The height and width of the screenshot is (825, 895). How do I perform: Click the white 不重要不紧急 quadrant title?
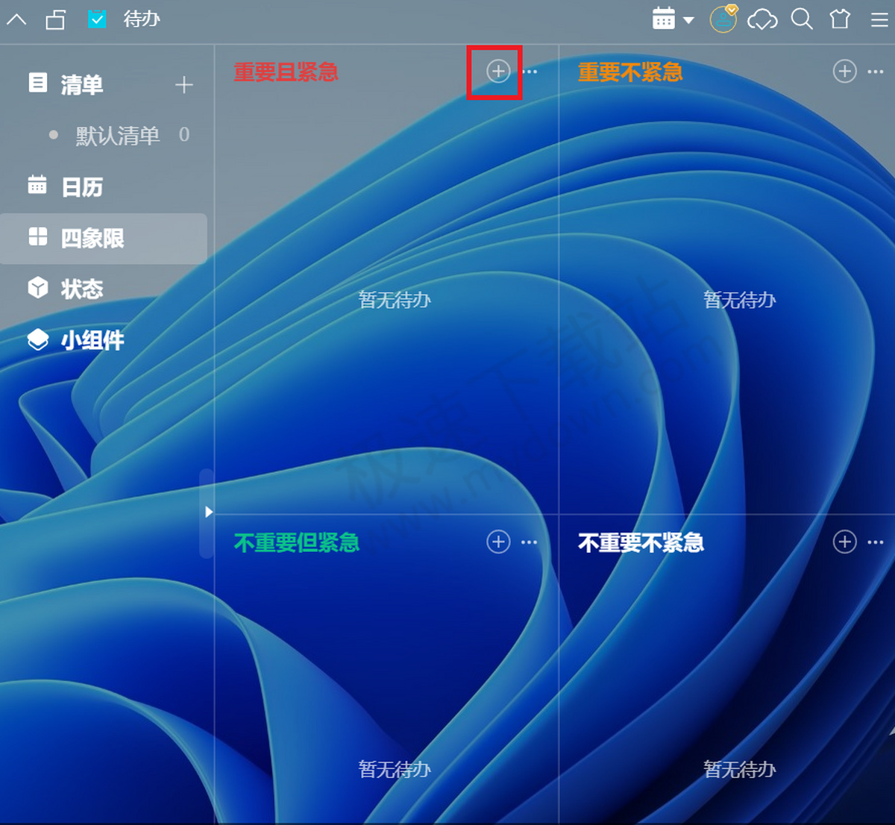(641, 542)
